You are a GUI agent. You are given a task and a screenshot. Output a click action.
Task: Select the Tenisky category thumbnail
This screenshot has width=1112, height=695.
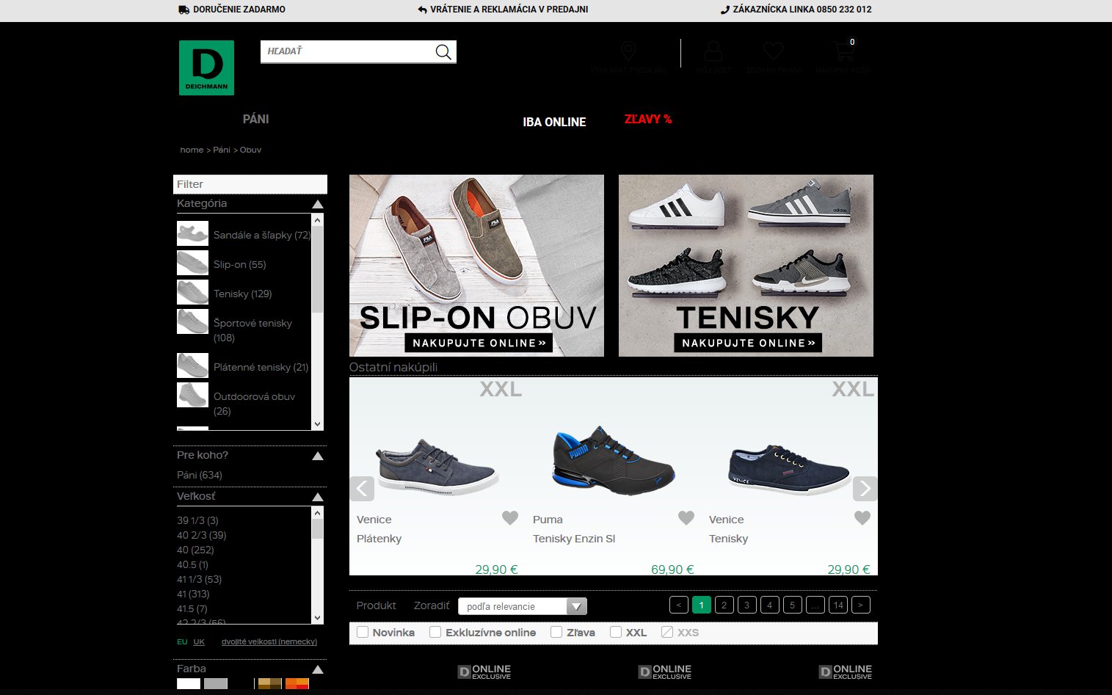click(192, 292)
